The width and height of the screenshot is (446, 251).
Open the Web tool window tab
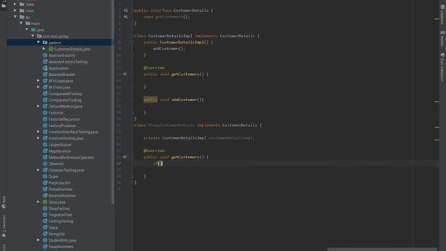tap(3, 202)
